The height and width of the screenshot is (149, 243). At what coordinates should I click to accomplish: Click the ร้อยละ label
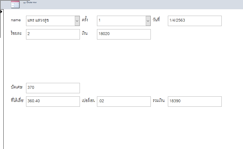[x=17, y=34]
